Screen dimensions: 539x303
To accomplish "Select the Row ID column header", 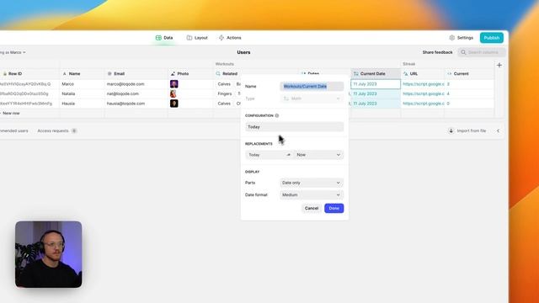I will pos(30,73).
